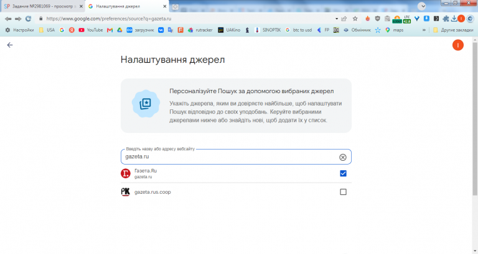Image resolution: width=478 pixels, height=254 pixels.
Task: Open the YouTube bookmark
Action: click(90, 30)
